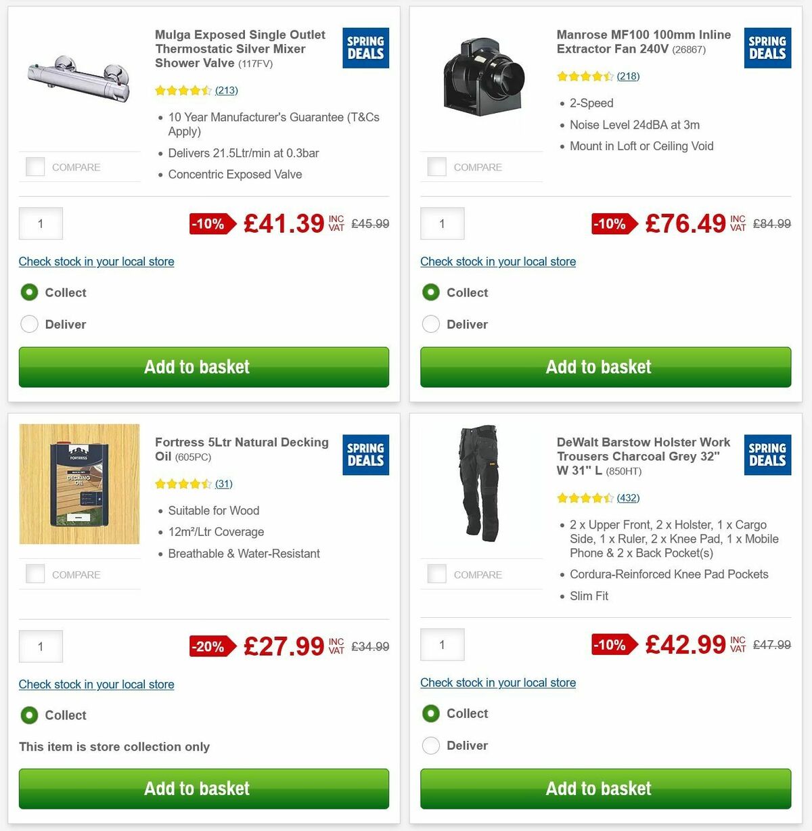Enable Compare for the Mulga shower valve
This screenshot has width=812, height=831.
35,166
